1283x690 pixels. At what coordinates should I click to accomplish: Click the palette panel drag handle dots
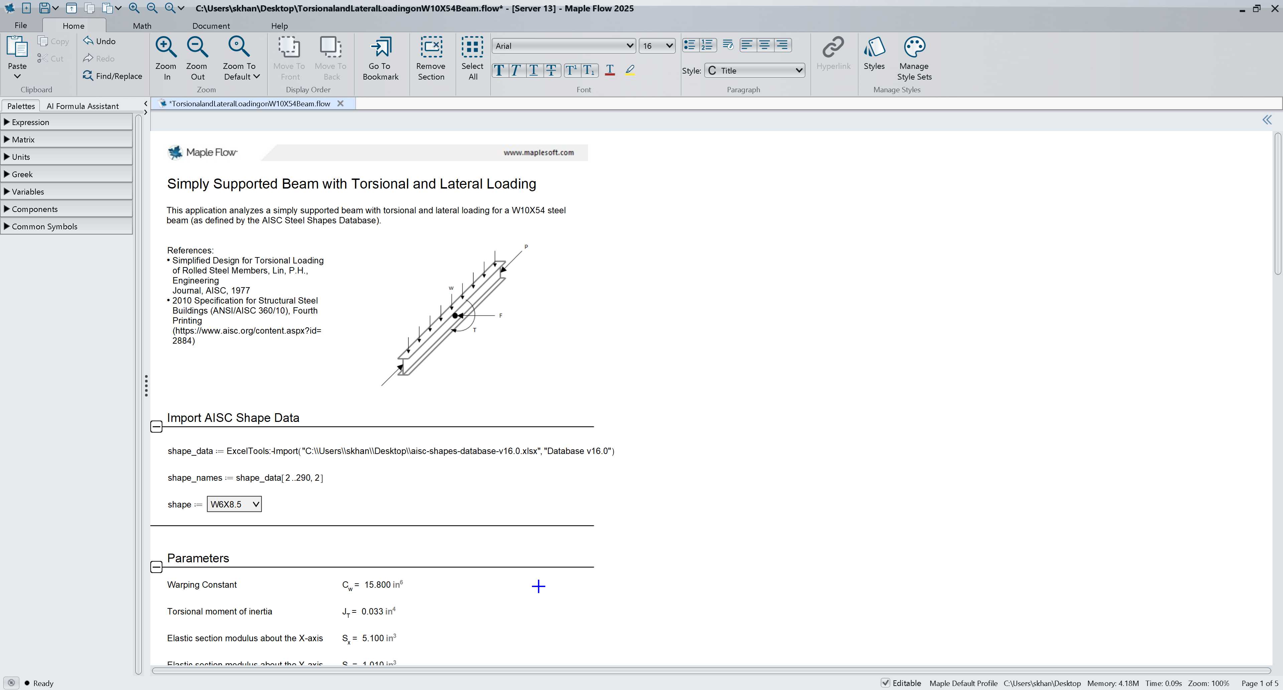(146, 385)
